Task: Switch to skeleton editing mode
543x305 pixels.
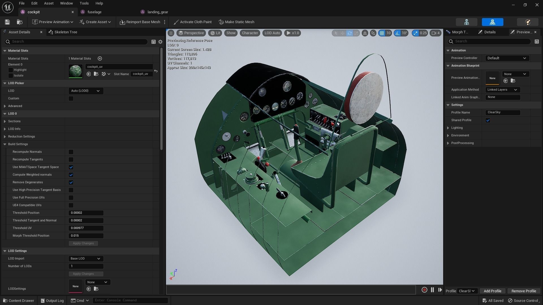Action: (x=466, y=22)
